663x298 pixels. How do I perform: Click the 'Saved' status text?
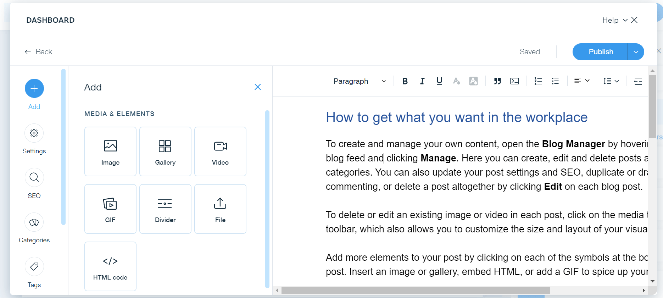[530, 52]
